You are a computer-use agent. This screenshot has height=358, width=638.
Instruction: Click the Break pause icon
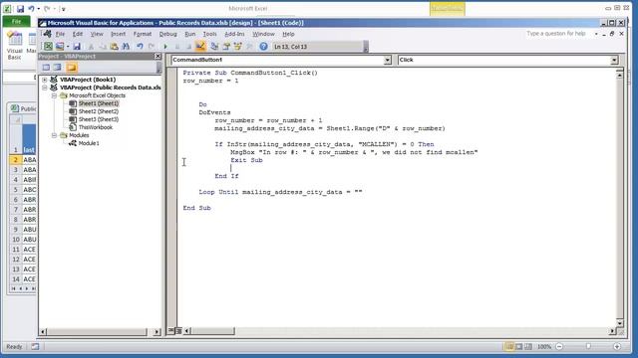coord(177,47)
